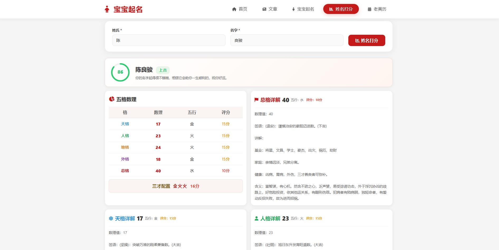Click the 人格详解 heading

270,218
